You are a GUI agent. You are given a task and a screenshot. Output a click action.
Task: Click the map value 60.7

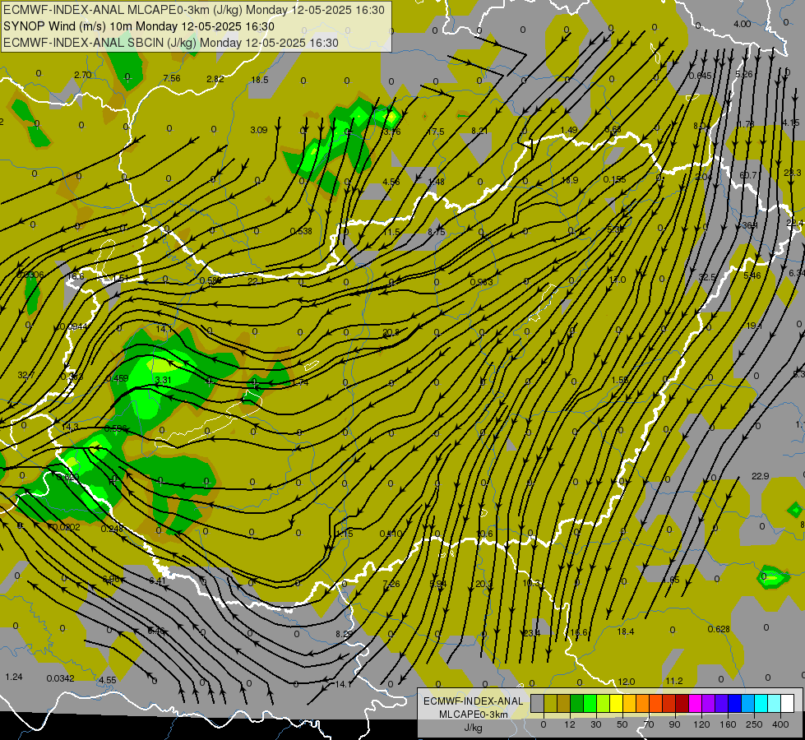pos(748,175)
